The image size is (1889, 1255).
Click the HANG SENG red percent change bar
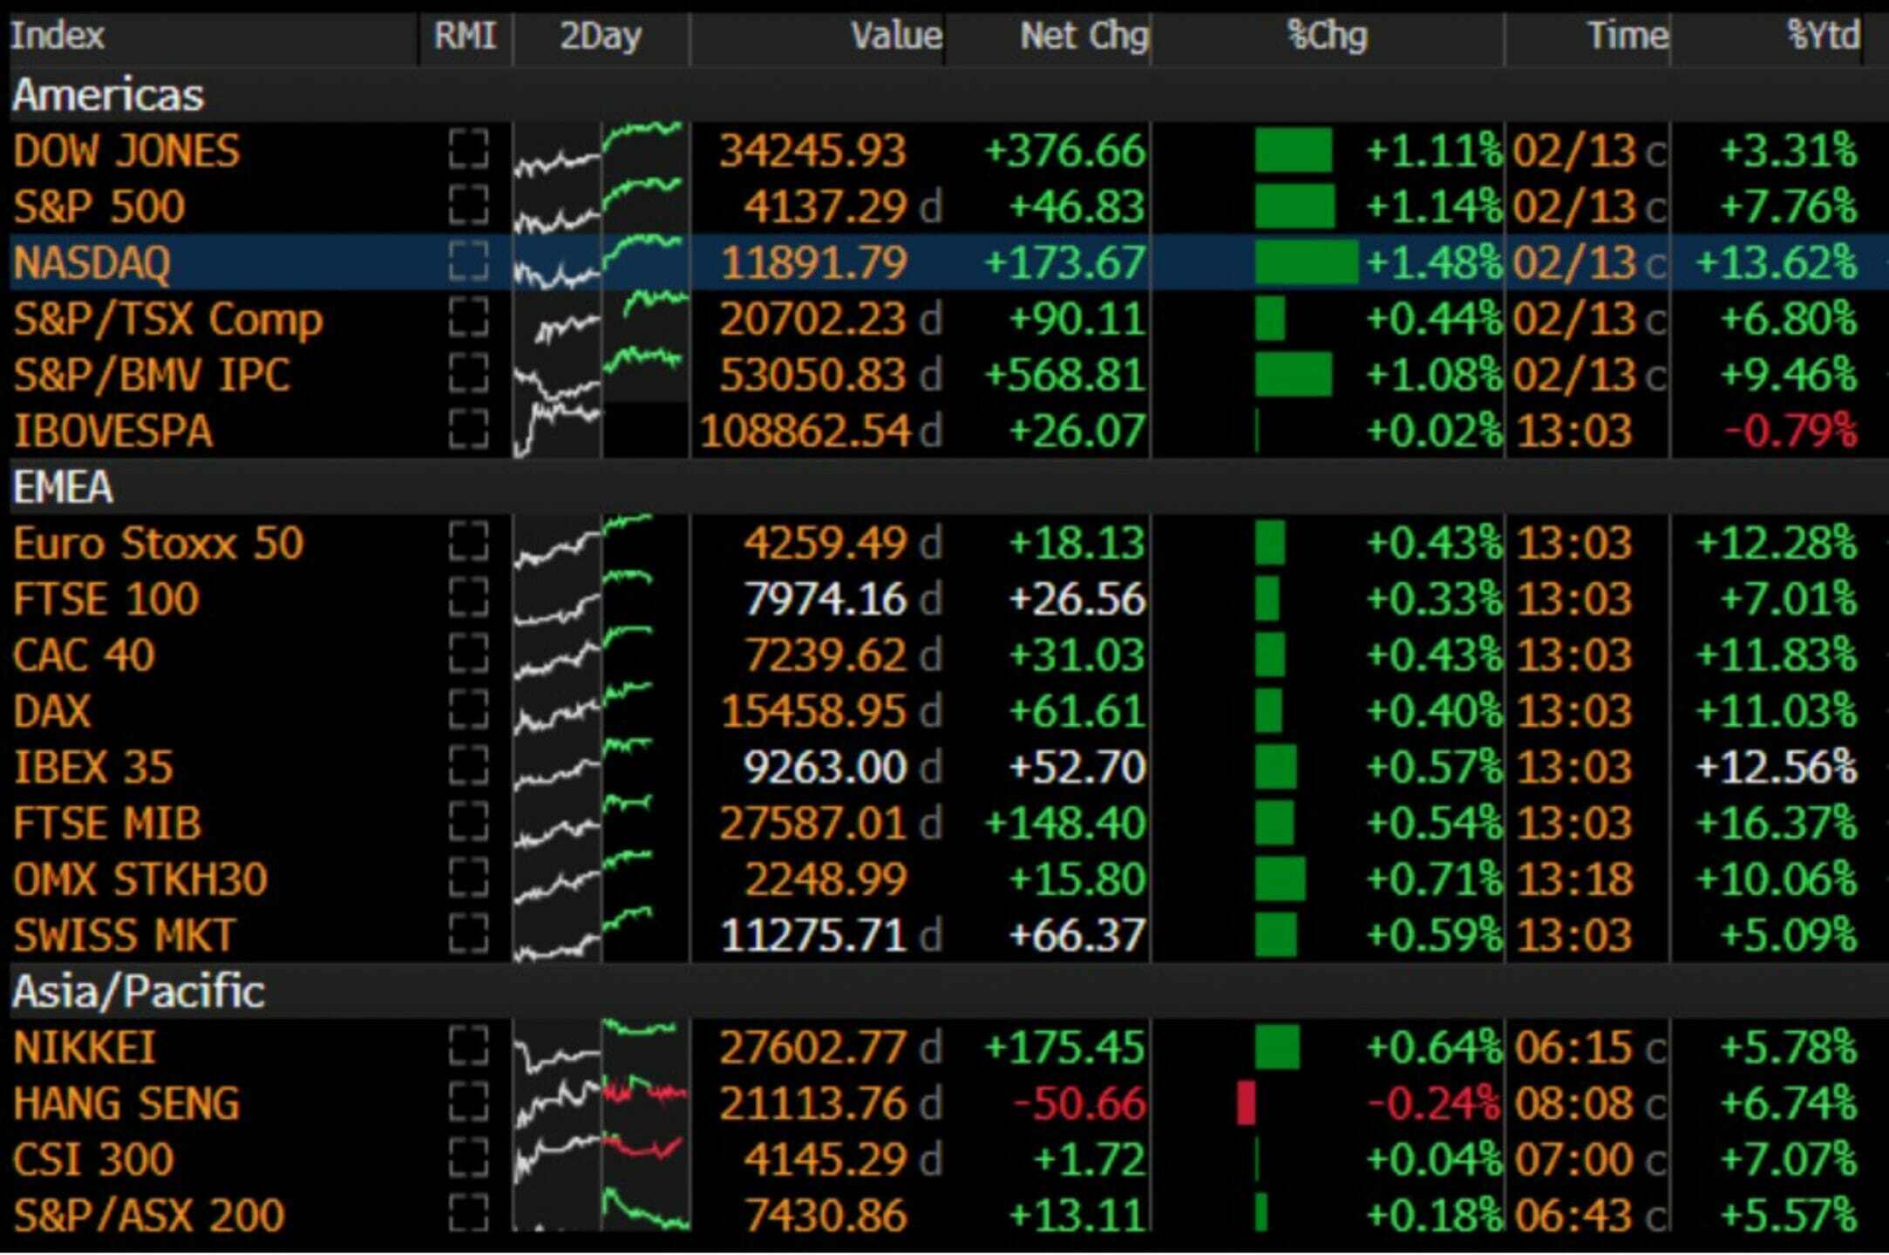(x=1247, y=1103)
